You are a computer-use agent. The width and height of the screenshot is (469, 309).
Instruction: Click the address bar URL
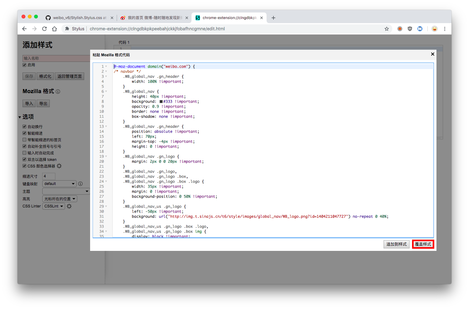pos(157,29)
